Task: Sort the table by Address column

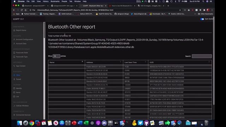Action: (x=104, y=62)
